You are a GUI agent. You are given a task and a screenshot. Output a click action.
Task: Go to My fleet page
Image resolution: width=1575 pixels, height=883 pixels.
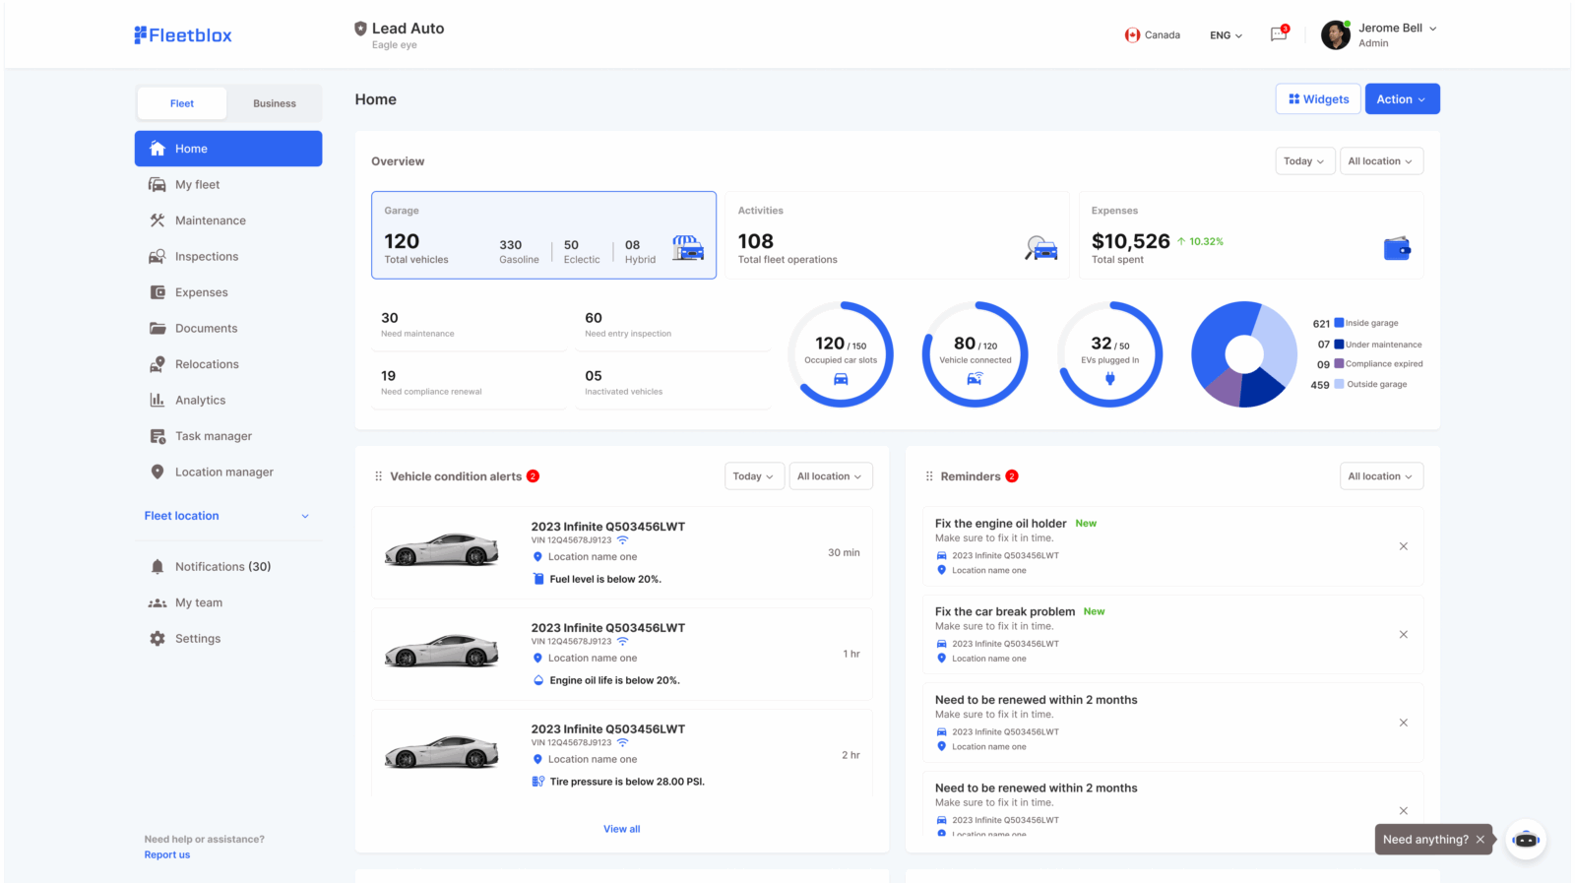pos(228,184)
